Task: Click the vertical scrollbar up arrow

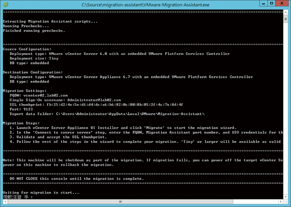Action: point(285,12)
